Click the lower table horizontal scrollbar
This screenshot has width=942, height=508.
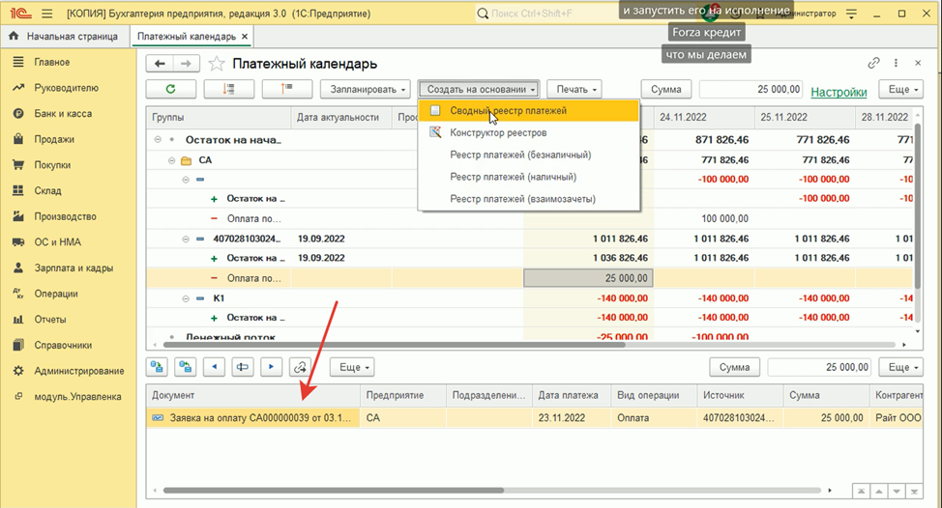click(x=334, y=490)
